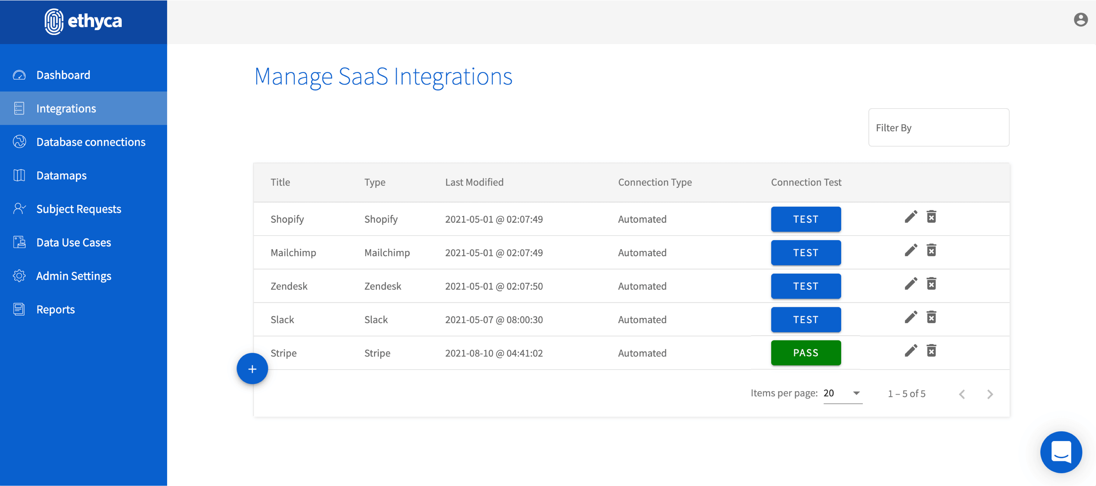Viewport: 1096px width, 486px height.
Task: Click the ethyca logo
Action: tap(83, 21)
